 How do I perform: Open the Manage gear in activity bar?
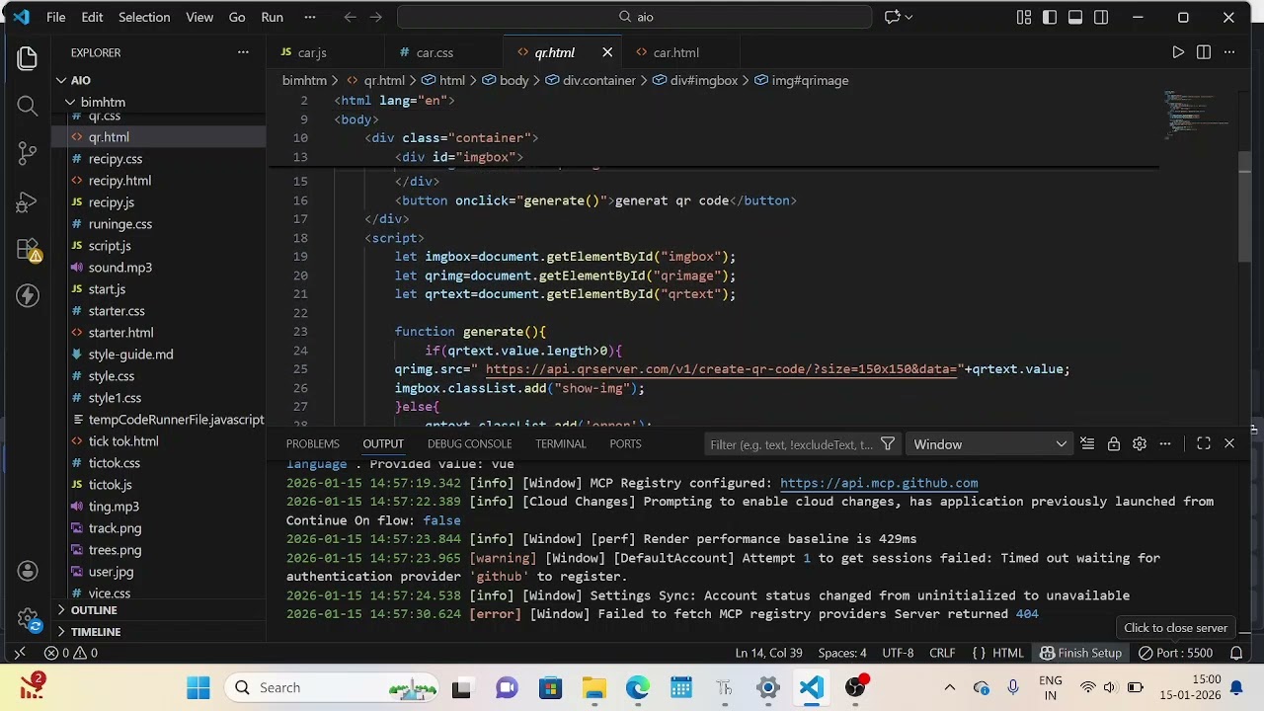(x=28, y=619)
